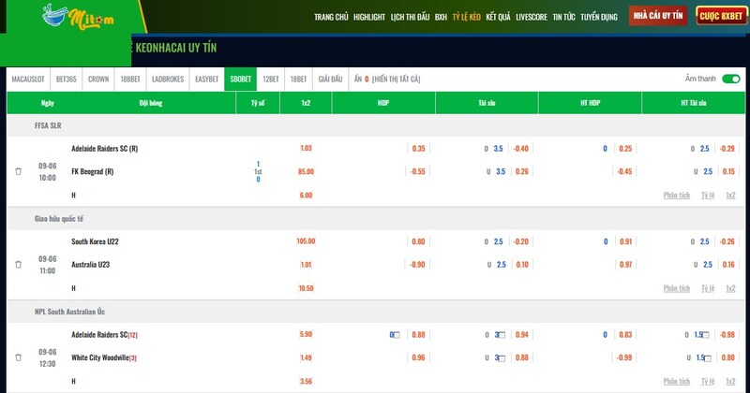This screenshot has height=393, width=750.
Task: Click the NHÀ CÁI UY TÍN button
Action: pyautogui.click(x=658, y=16)
